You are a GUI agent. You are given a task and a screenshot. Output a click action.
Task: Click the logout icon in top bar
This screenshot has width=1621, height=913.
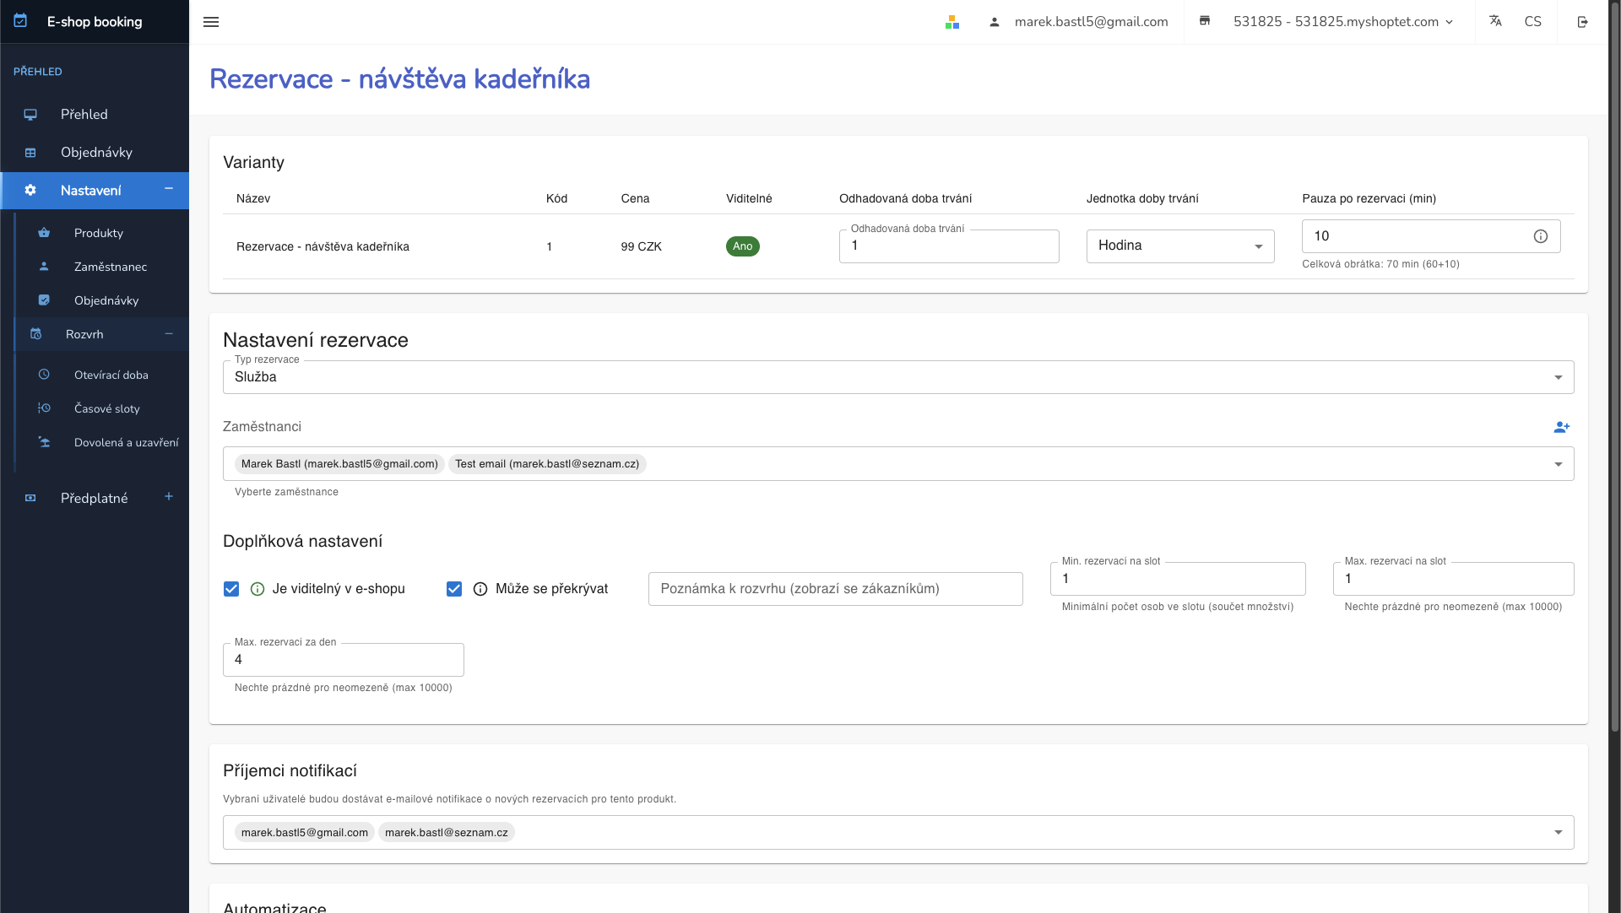[x=1582, y=22]
